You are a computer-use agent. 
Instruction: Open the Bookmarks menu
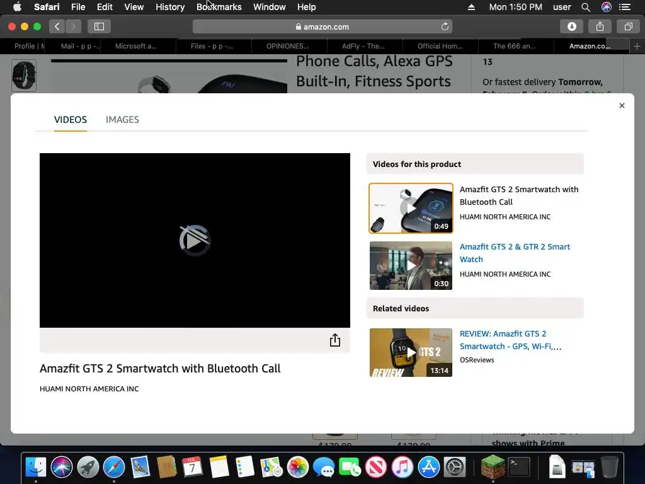pyautogui.click(x=219, y=7)
